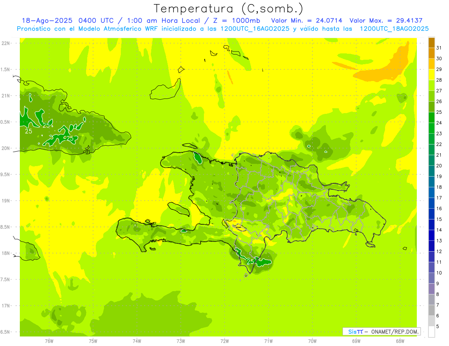
Task: Click the blue legend swatch between 15 and 16
Action: tap(431, 214)
